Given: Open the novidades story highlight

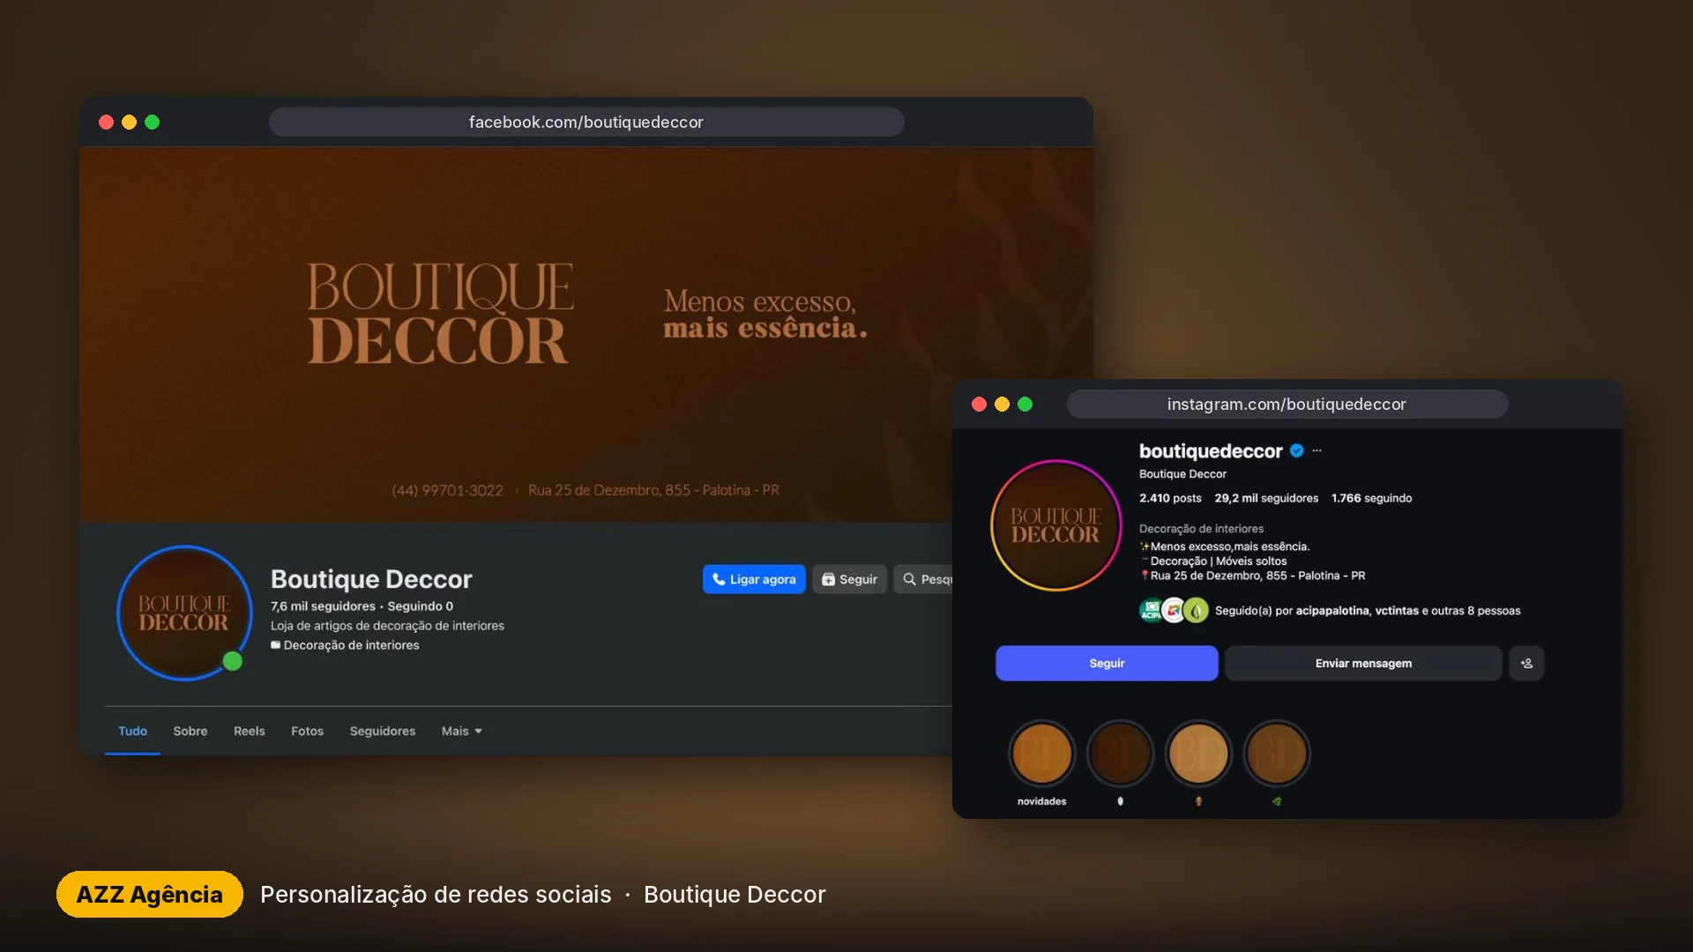Looking at the screenshot, I should coord(1042,754).
